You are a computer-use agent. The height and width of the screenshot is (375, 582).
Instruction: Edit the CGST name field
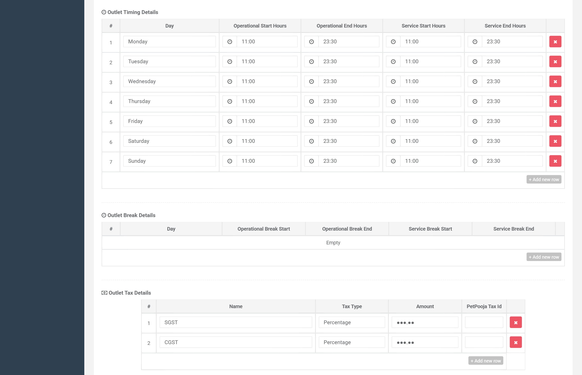pos(236,342)
